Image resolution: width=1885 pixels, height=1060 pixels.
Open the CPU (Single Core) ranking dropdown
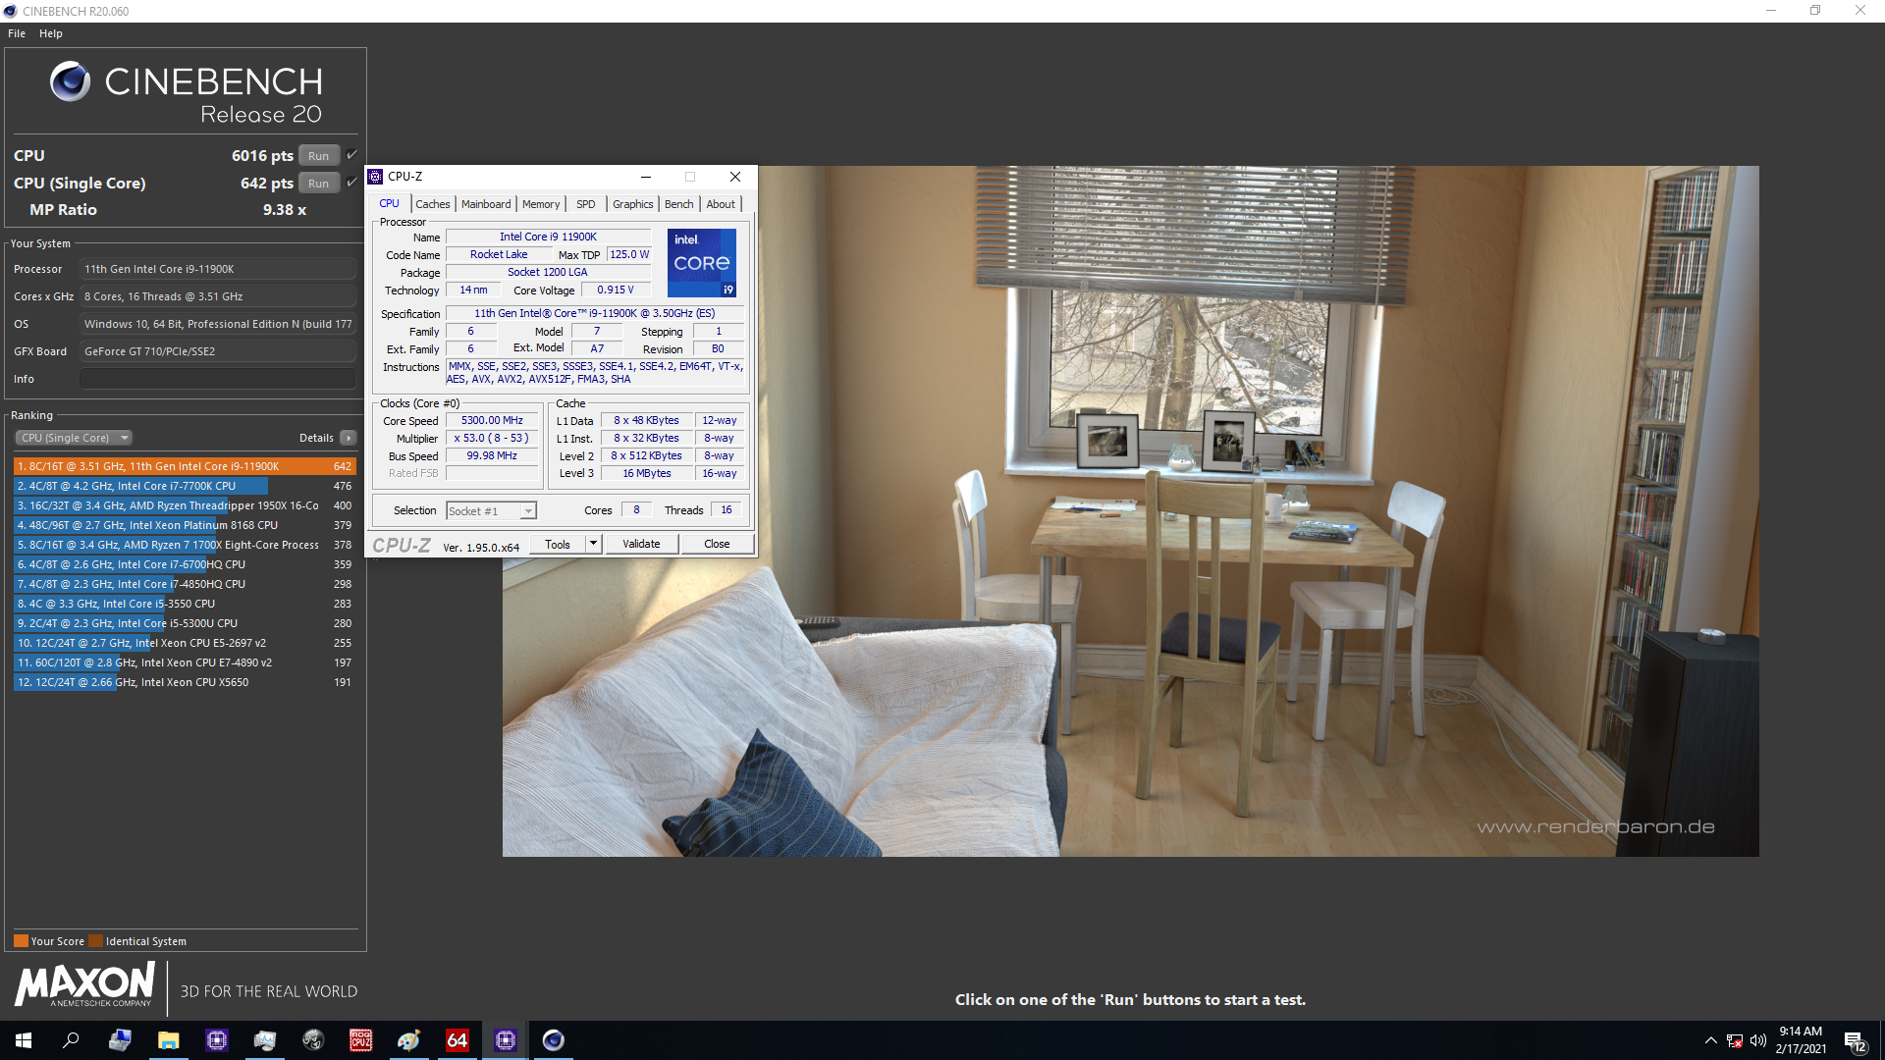(74, 438)
